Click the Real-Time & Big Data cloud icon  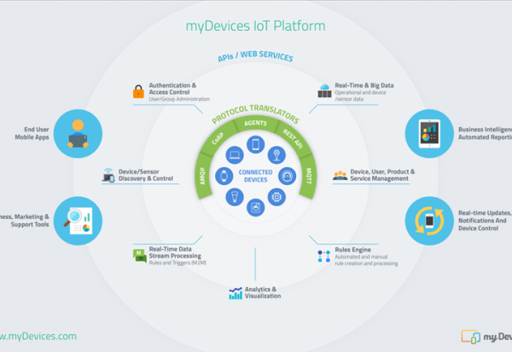pyautogui.click(x=325, y=89)
